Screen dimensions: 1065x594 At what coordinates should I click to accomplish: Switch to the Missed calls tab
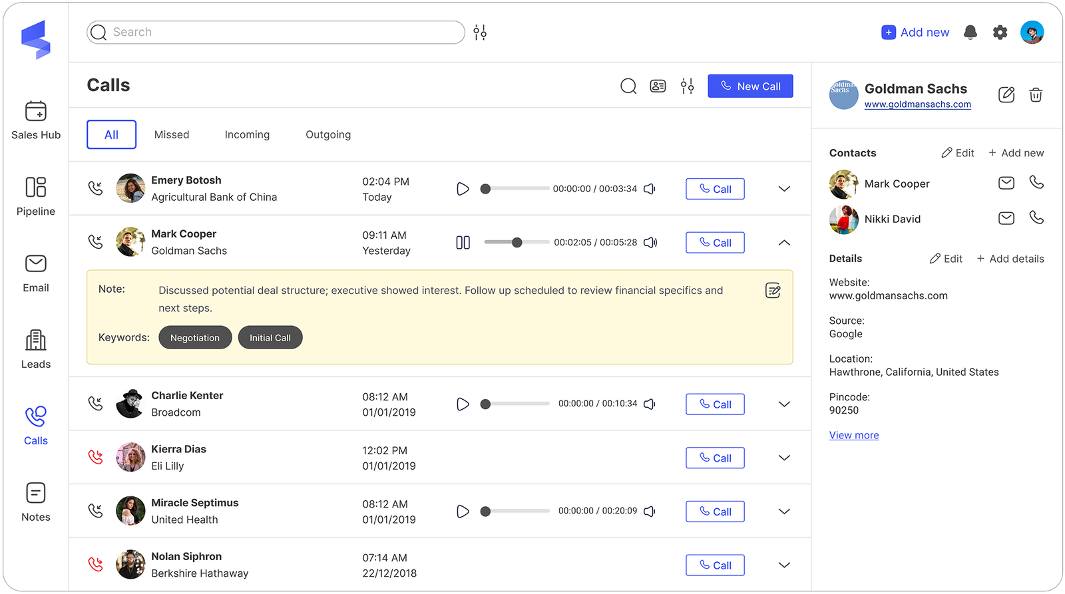coord(172,135)
